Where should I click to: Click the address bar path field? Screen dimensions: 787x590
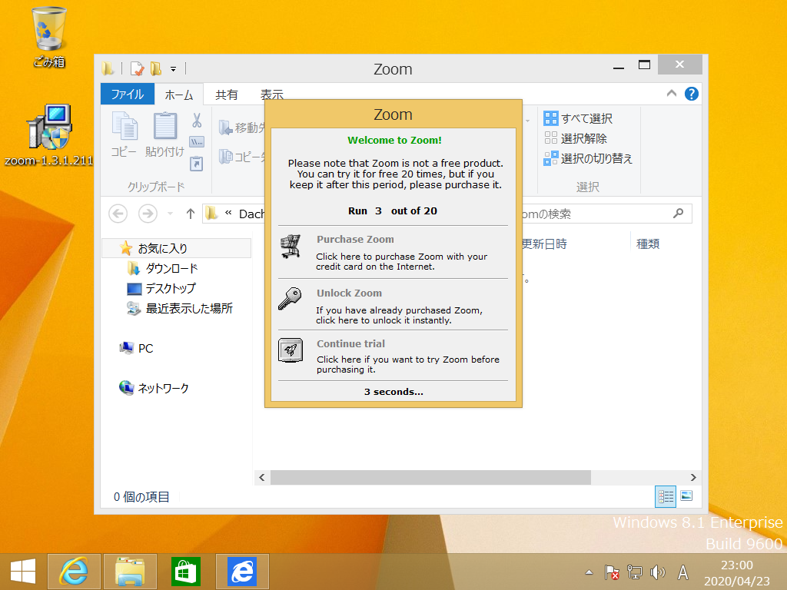(234, 214)
